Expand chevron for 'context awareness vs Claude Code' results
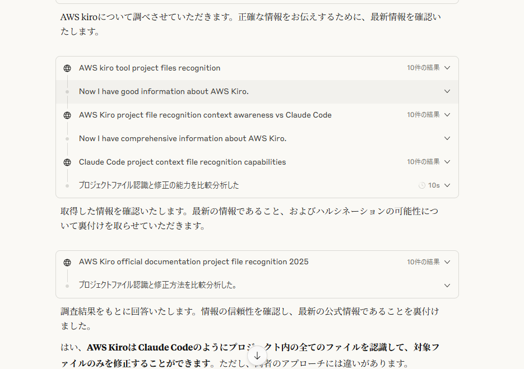 click(x=447, y=115)
